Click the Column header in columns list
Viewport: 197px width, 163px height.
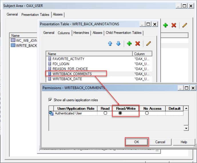[x=142, y=54]
